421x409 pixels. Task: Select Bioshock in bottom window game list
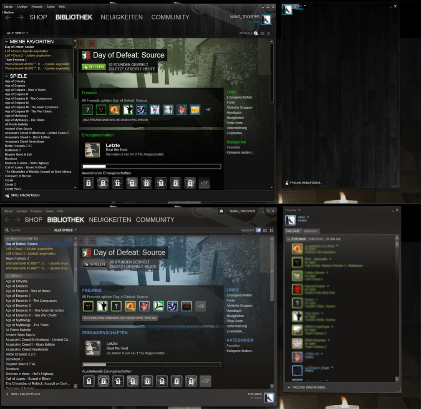[12, 369]
